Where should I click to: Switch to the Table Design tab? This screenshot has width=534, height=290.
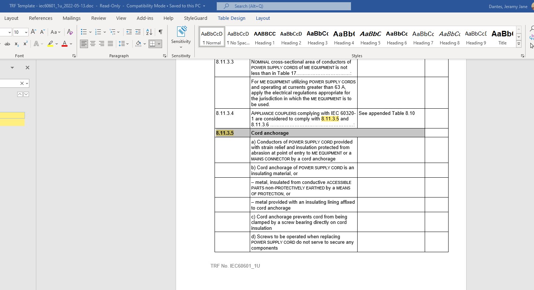231,18
